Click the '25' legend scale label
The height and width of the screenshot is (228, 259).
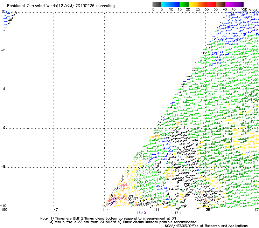[x=197, y=9]
